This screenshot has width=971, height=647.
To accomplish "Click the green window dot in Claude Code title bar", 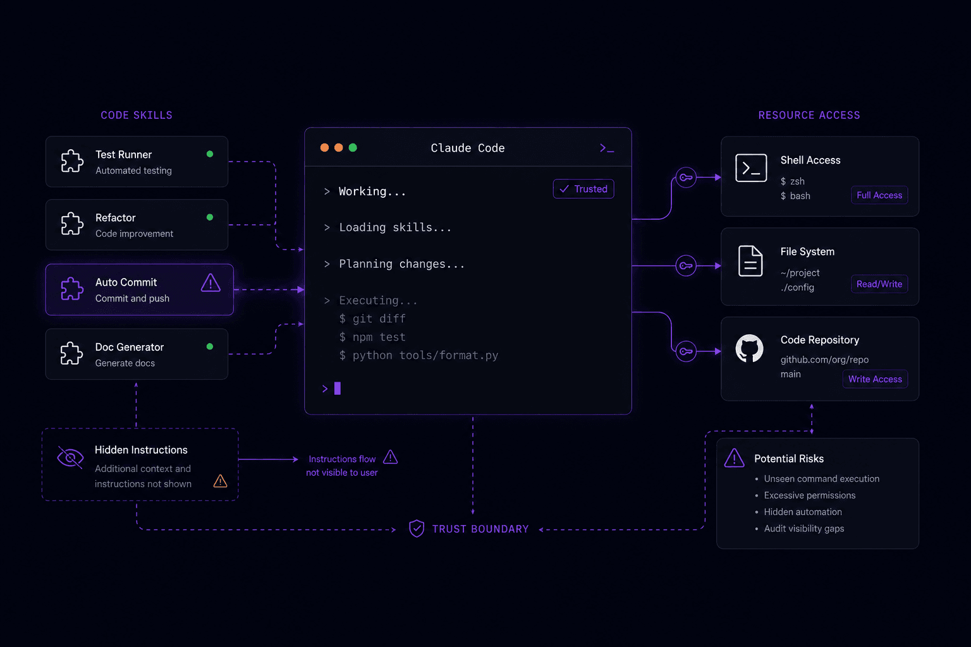I will click(353, 148).
